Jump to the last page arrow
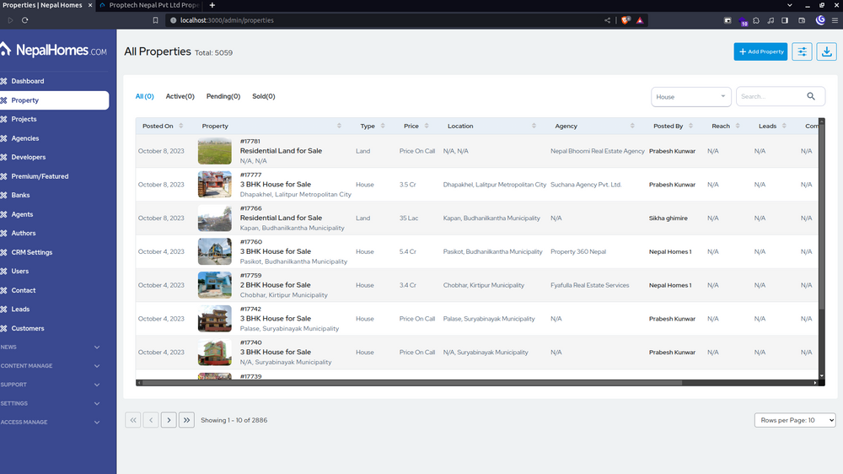 [186, 420]
